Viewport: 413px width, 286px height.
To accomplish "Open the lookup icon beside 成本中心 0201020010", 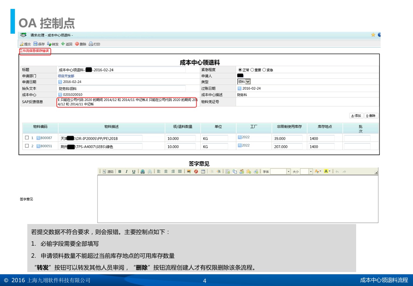I will [x=60, y=95].
